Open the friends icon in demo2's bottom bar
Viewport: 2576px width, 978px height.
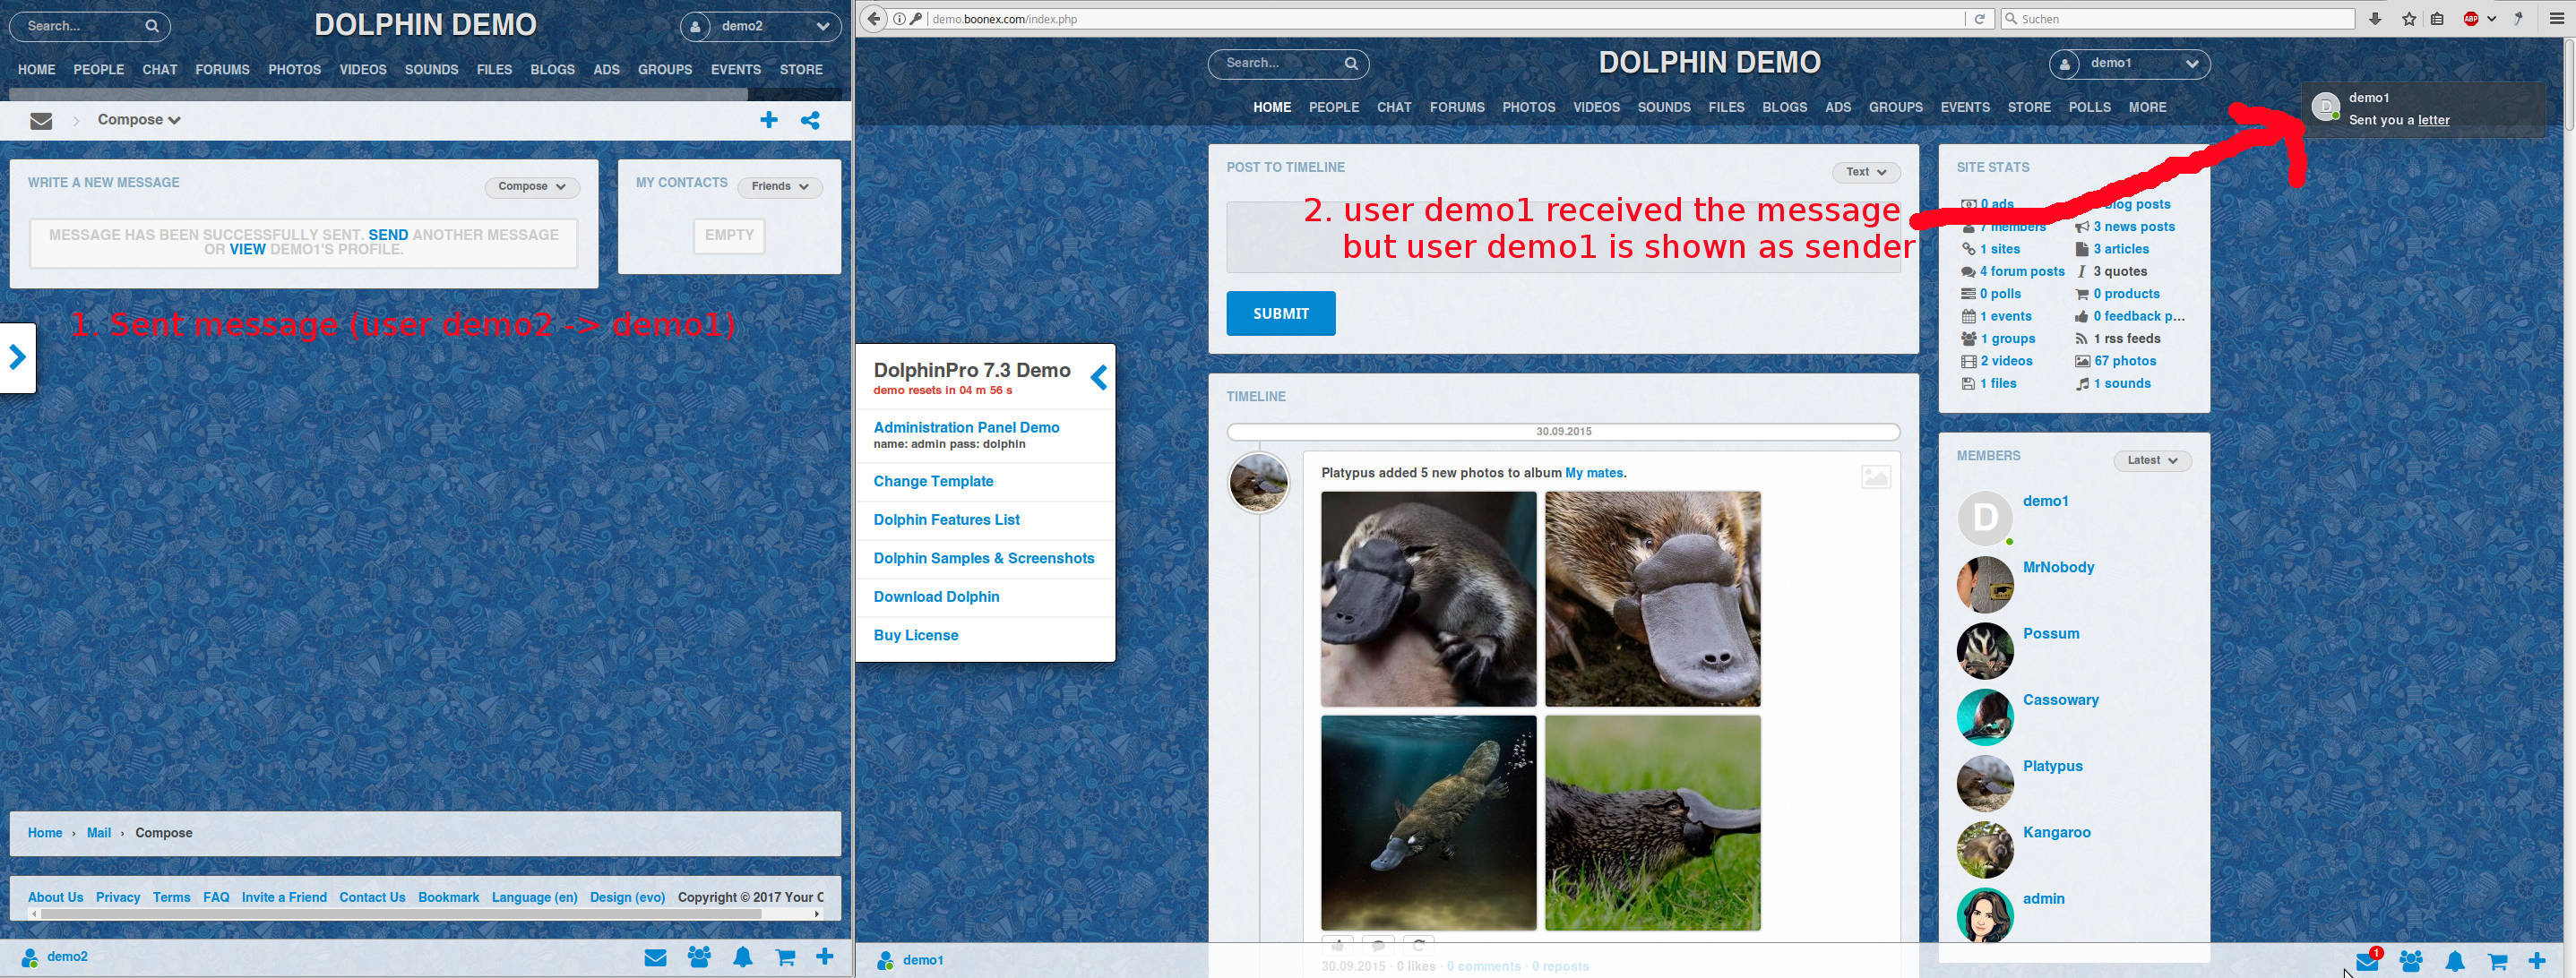point(699,957)
